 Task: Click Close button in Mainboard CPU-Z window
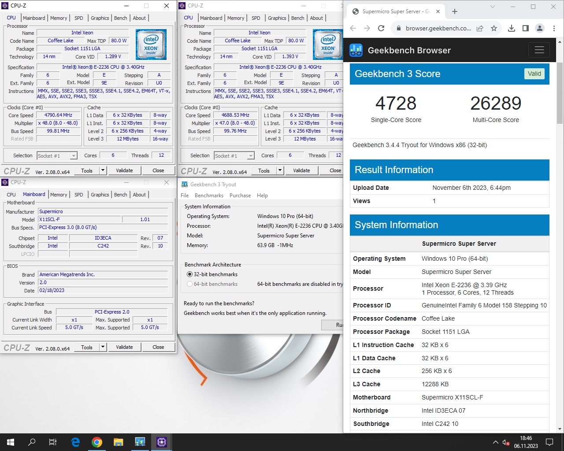coord(158,347)
